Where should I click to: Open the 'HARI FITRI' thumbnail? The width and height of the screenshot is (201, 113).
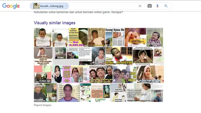[x=139, y=93]
